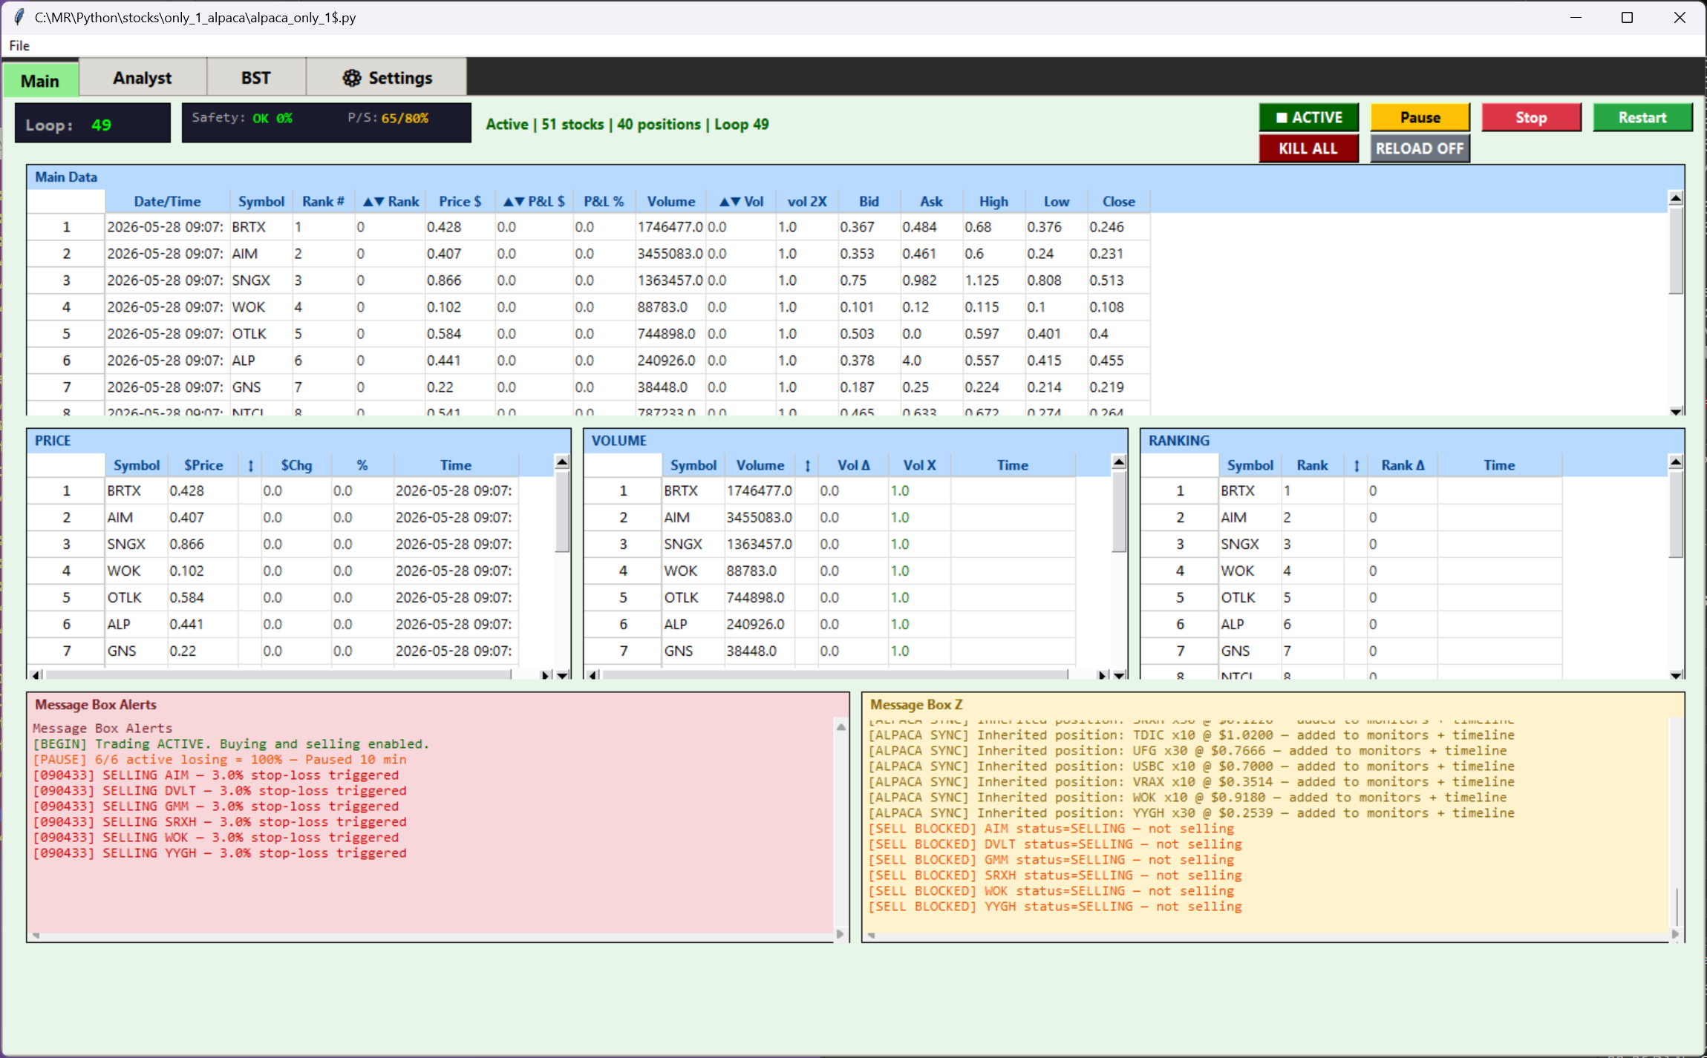1707x1058 pixels.
Task: Click PRICE table horizontal scroll right arrow
Action: pyautogui.click(x=546, y=675)
